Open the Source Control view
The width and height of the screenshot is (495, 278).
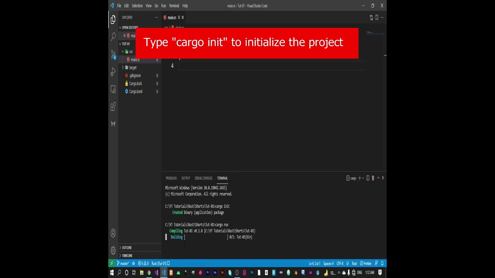(113, 54)
